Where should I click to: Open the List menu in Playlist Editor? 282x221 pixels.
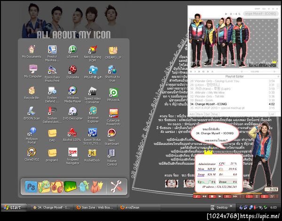coord(272,115)
